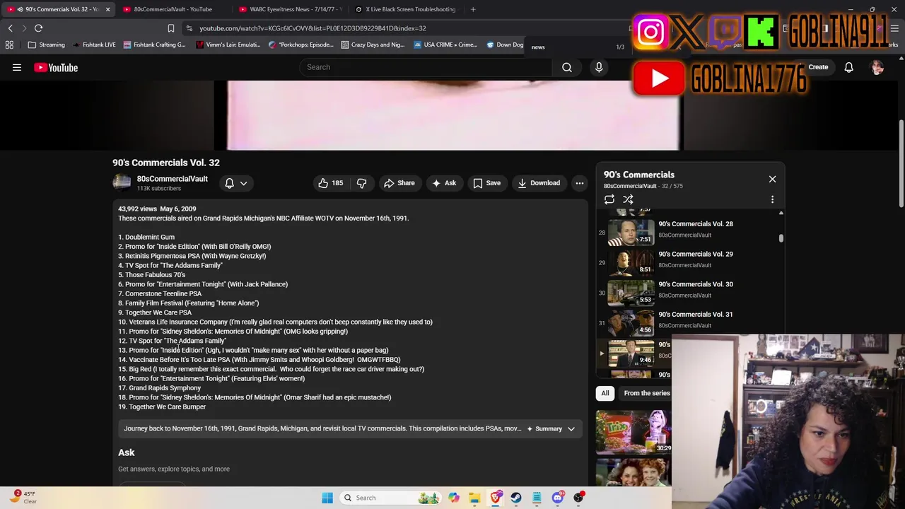
Task: Open USA CRIME bookmark
Action: coord(445,45)
